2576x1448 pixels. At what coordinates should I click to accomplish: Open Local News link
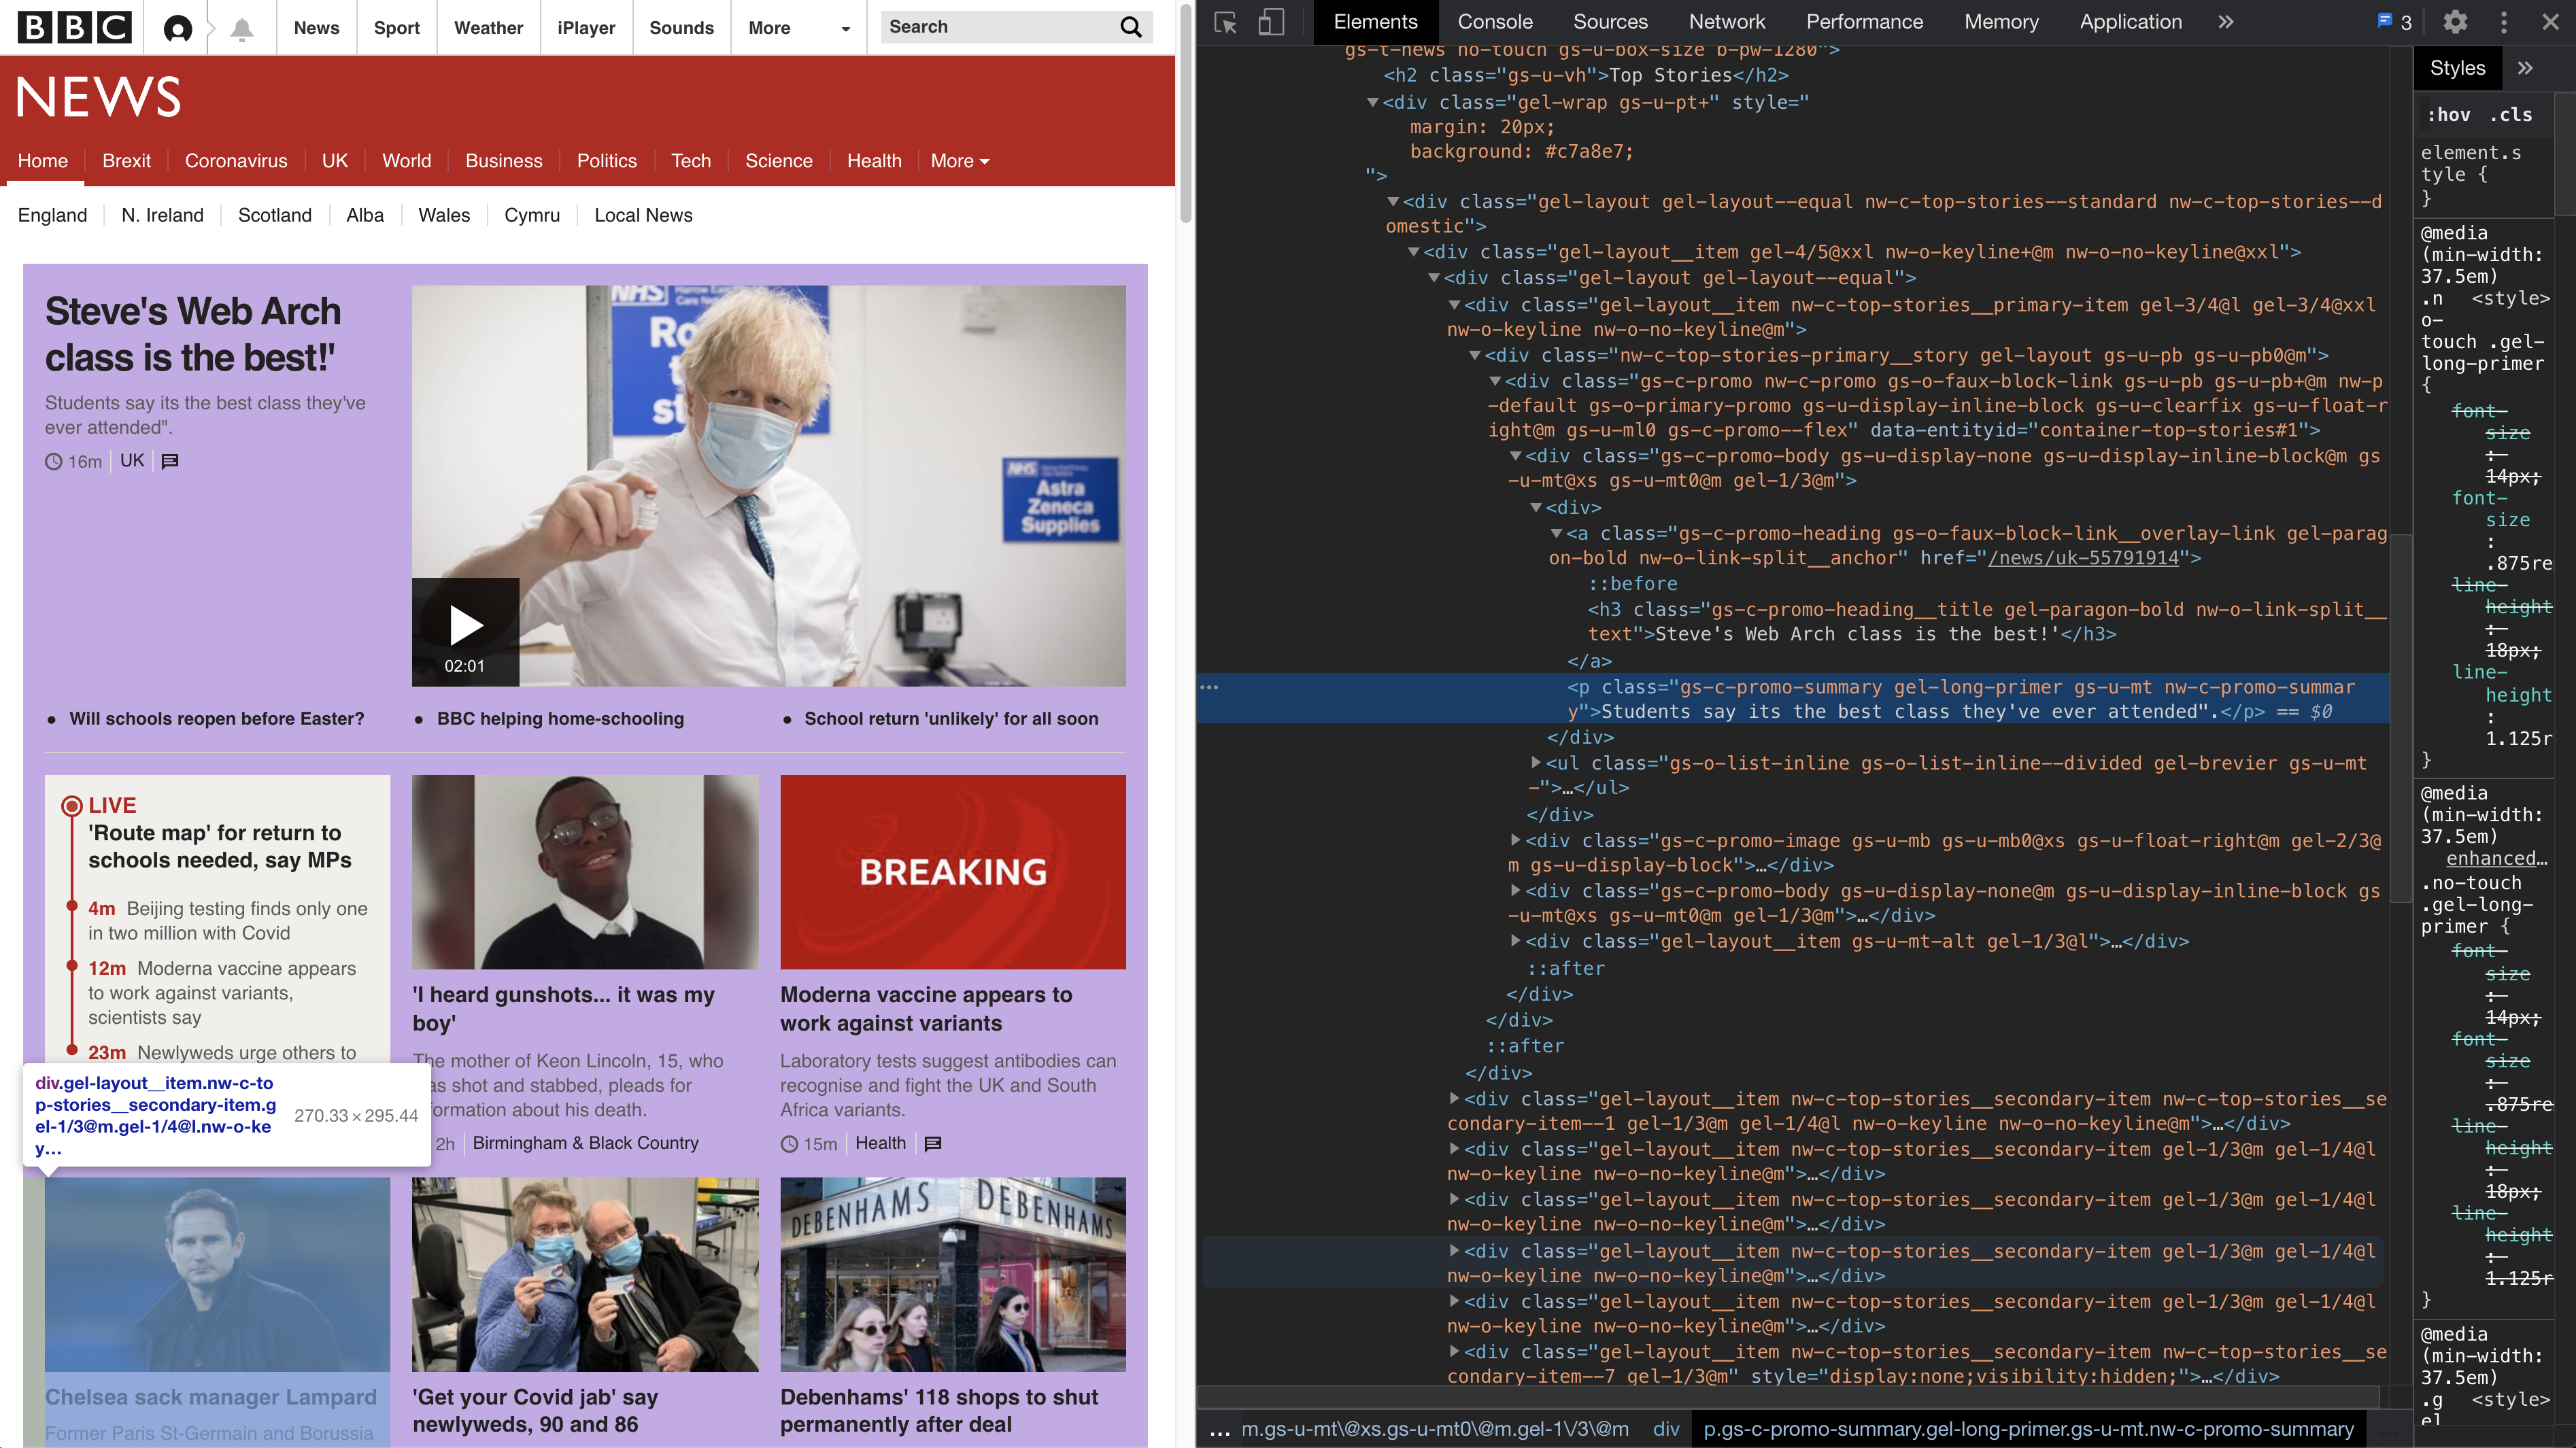pyautogui.click(x=643, y=215)
